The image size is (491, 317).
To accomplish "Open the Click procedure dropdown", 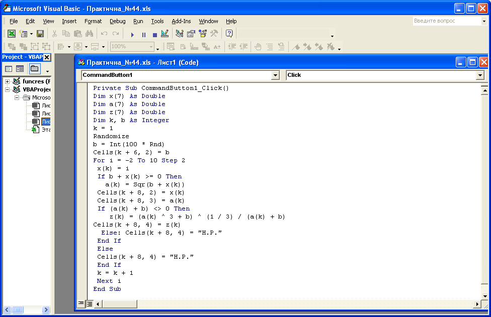I will (480, 75).
